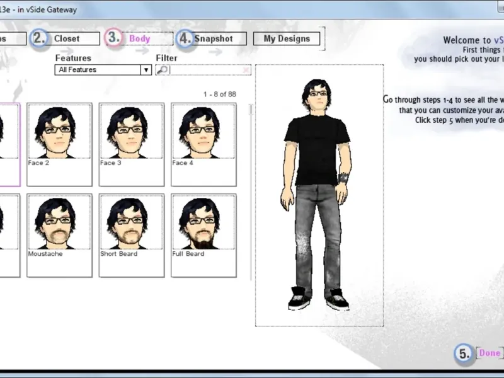Choose the Face 4 thumbnail
The image size is (504, 378).
[203, 145]
